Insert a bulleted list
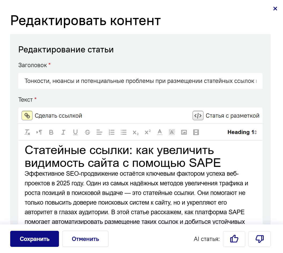283x253 pixels. (x=124, y=132)
